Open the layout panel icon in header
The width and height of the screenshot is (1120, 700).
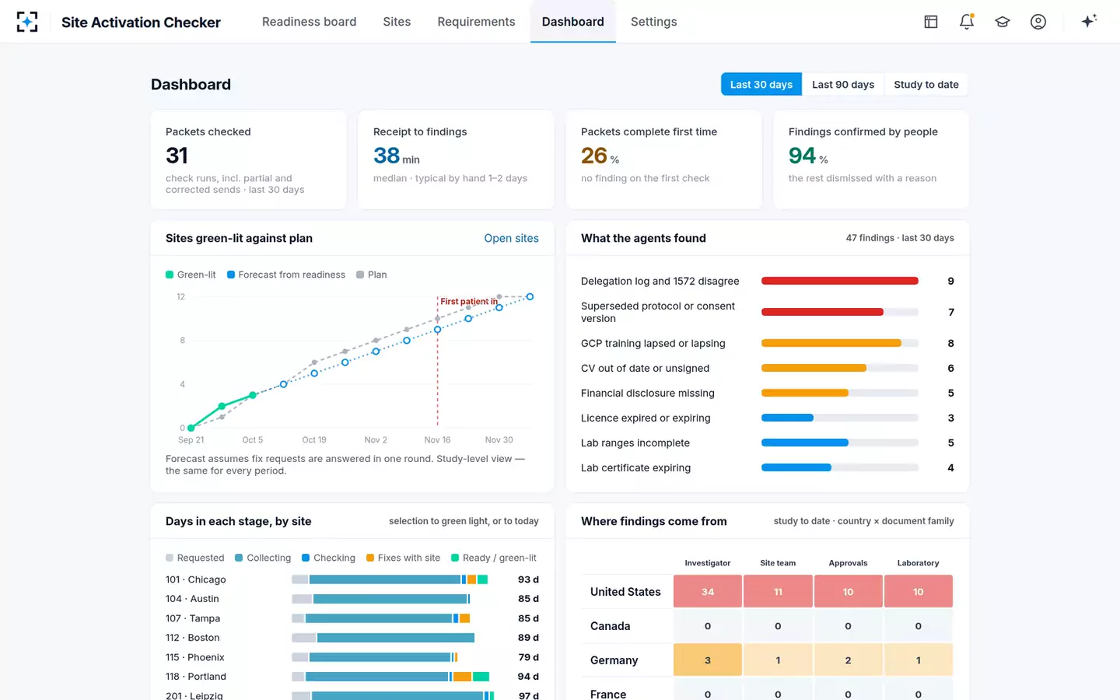931,22
